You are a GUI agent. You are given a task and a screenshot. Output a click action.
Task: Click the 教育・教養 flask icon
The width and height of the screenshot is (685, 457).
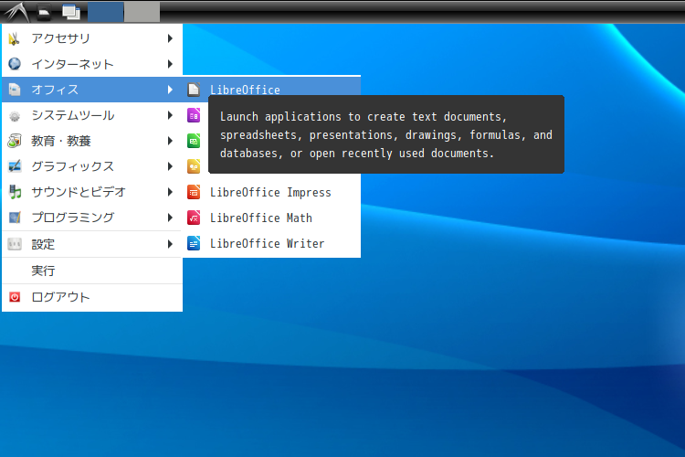(x=15, y=141)
